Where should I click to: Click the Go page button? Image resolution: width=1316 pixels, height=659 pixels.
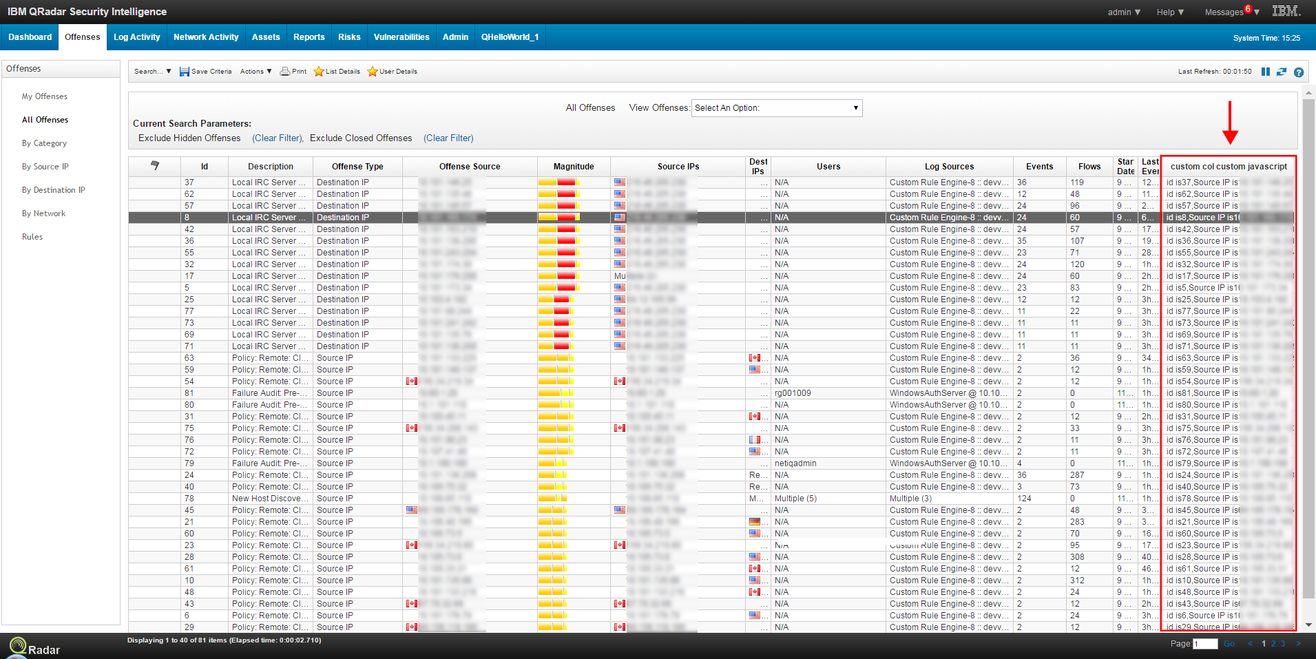[1229, 644]
